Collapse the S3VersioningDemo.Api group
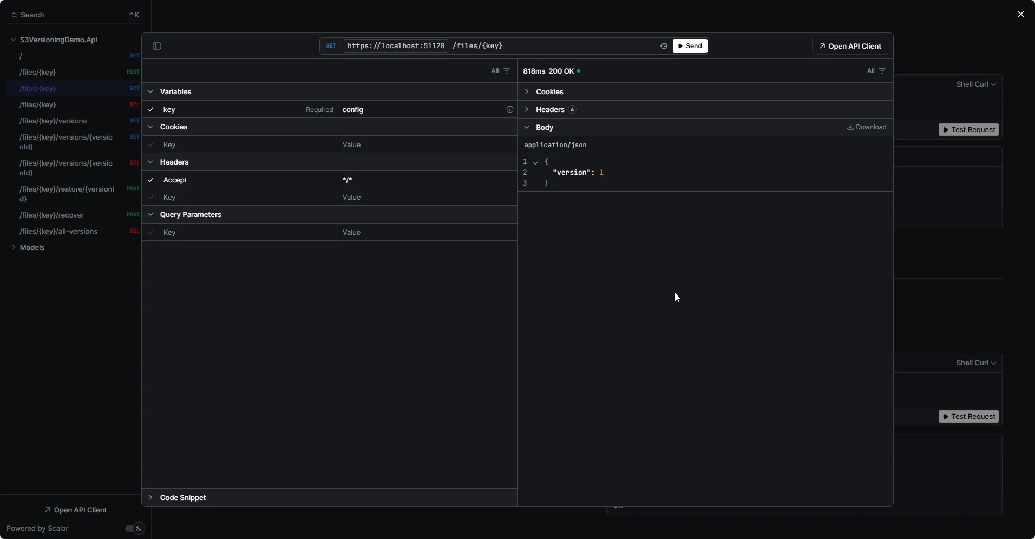1035x539 pixels. (x=12, y=40)
